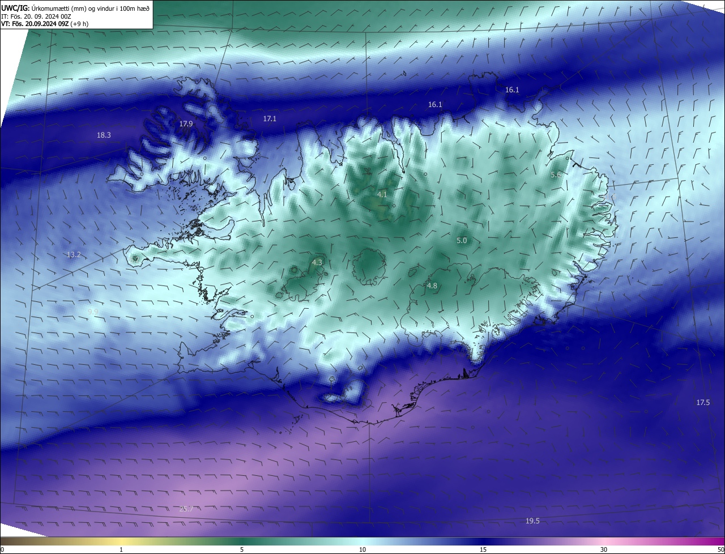Click the 4.1 value in north Iceland
Viewport: 725px width, 554px height.
tap(382, 194)
